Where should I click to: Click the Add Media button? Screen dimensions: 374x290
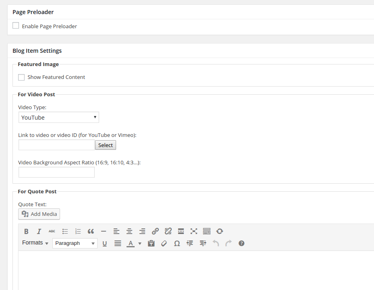[x=39, y=214]
